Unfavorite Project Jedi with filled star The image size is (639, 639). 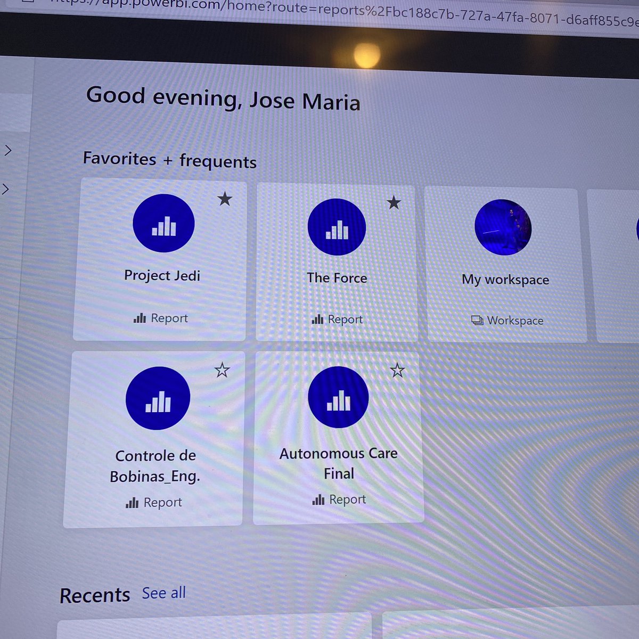coord(225,199)
